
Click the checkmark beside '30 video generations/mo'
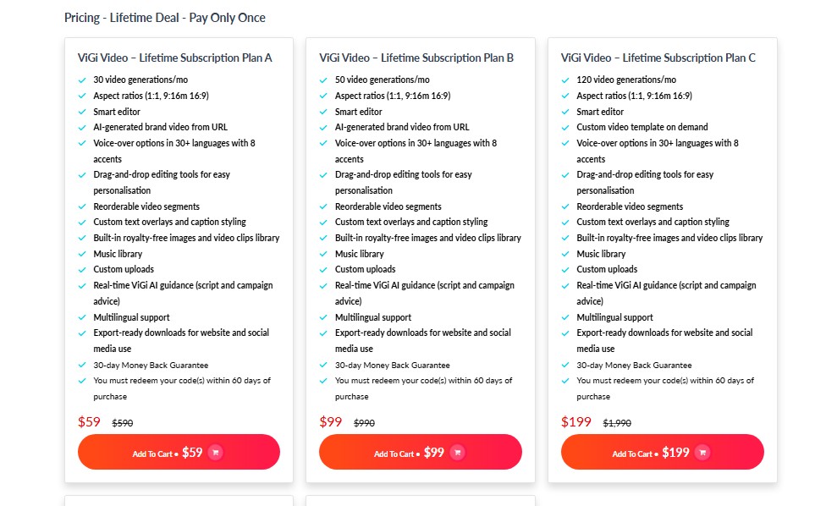pos(81,80)
